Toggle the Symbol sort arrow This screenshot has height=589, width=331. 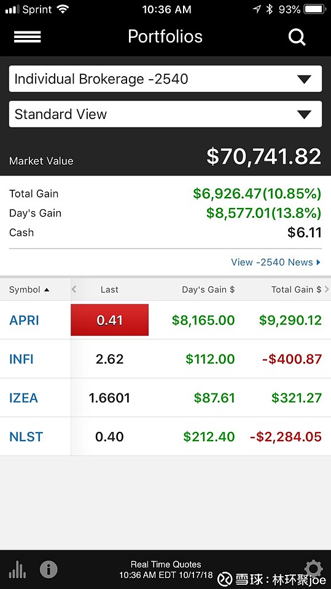47,290
